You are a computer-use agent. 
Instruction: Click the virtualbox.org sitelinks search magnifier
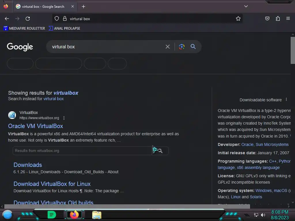click(x=160, y=151)
